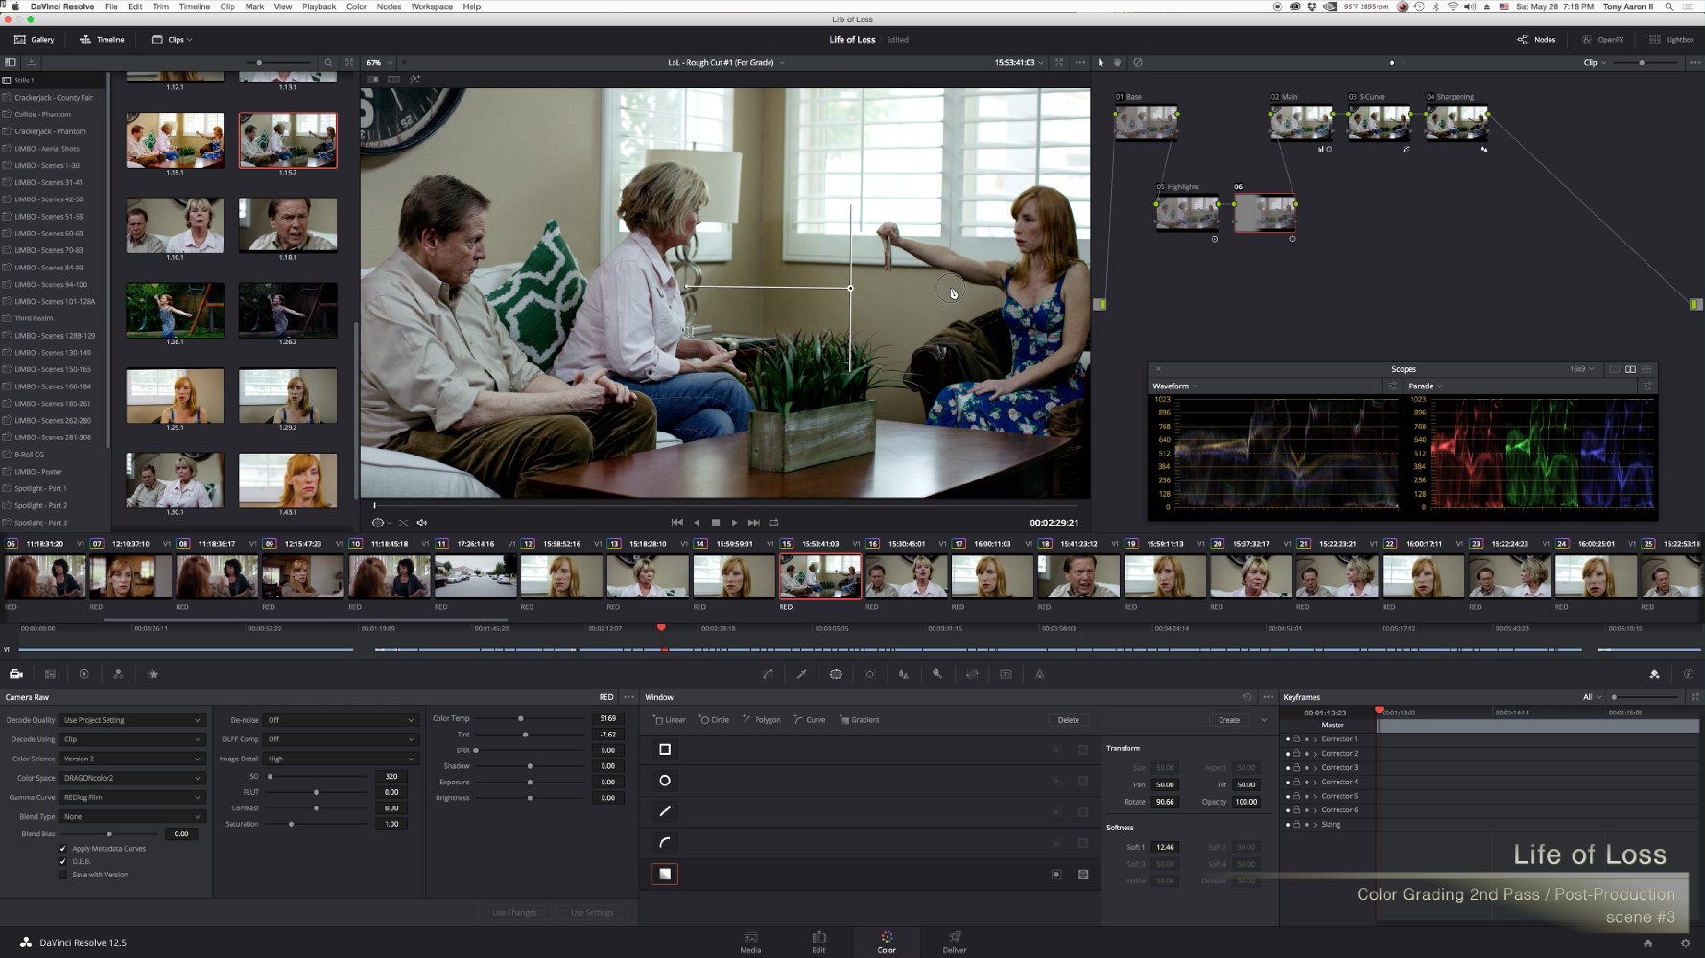Toggle loop playback

pyautogui.click(x=773, y=523)
